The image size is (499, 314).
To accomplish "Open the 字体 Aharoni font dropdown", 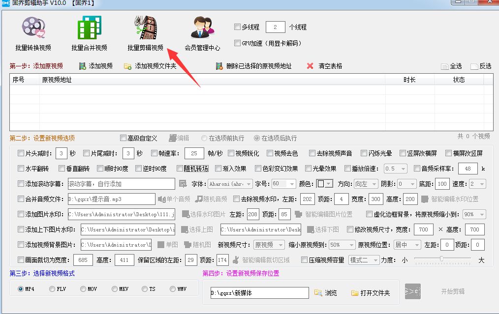I will [x=230, y=184].
